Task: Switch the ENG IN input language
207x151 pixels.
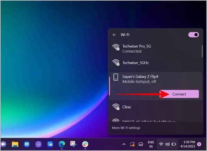Action: pos(151,144)
